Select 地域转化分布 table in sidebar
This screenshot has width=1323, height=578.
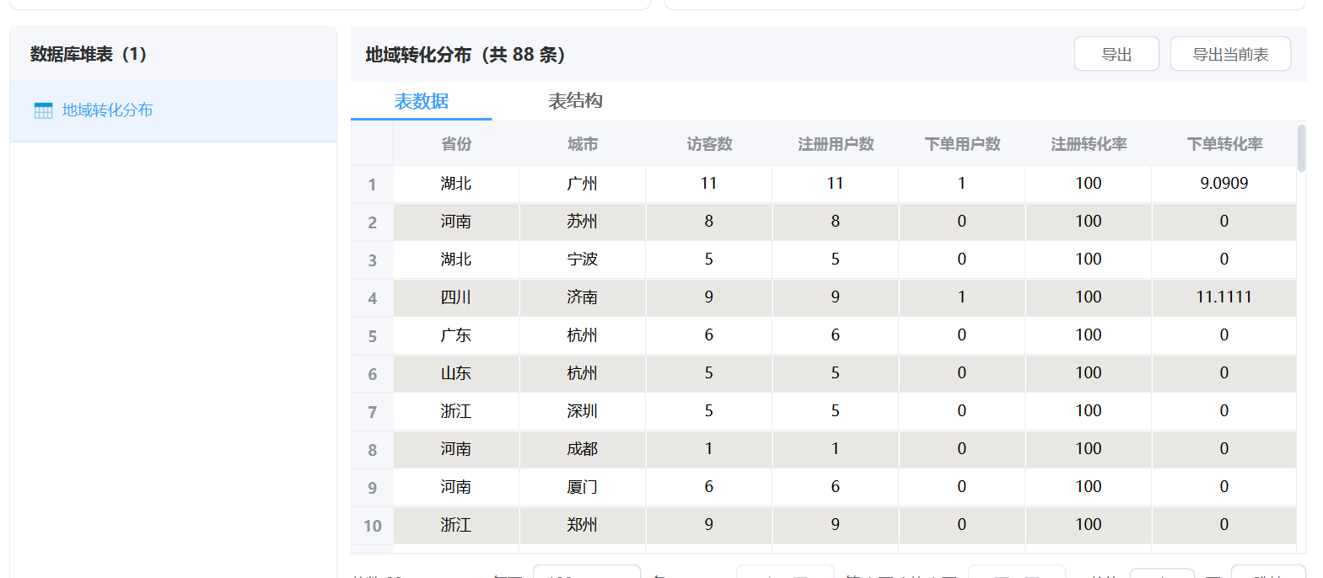(107, 110)
